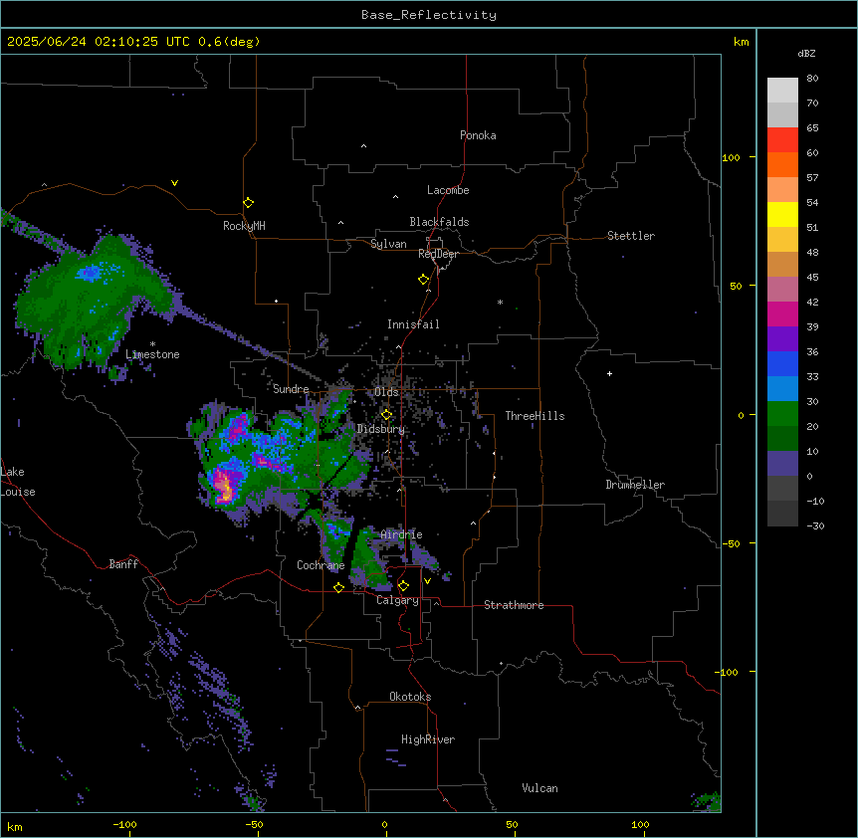Select the royal blue 33-36 dBZ legend swatch

782,363
